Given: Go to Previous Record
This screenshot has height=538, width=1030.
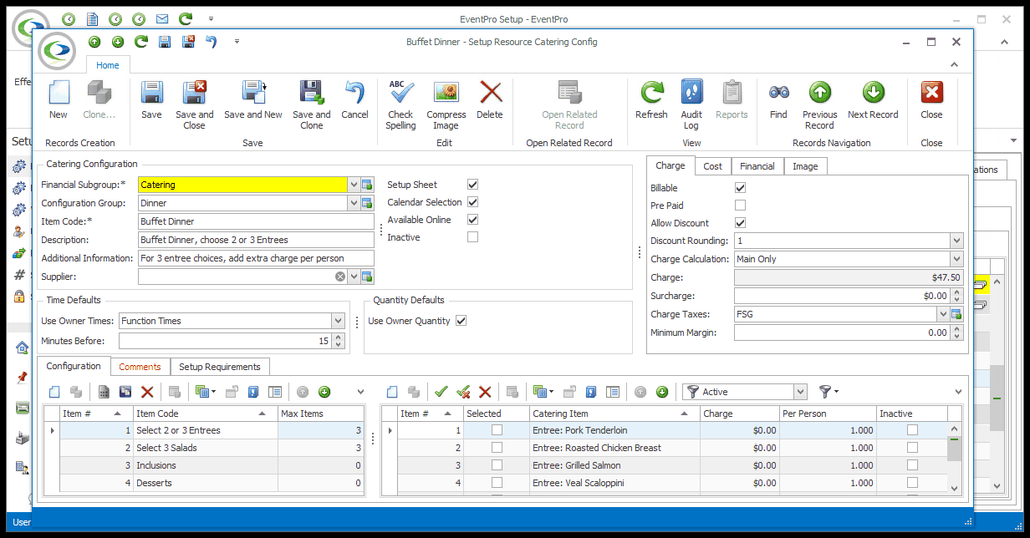Looking at the screenshot, I should (820, 105).
